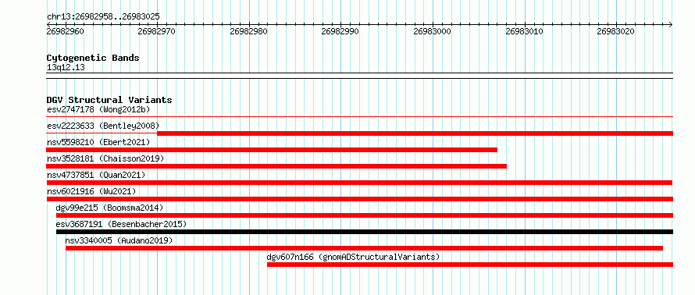Open variant nsv3528181 (Chaisson2019) label
The image size is (695, 295).
[x=105, y=158]
